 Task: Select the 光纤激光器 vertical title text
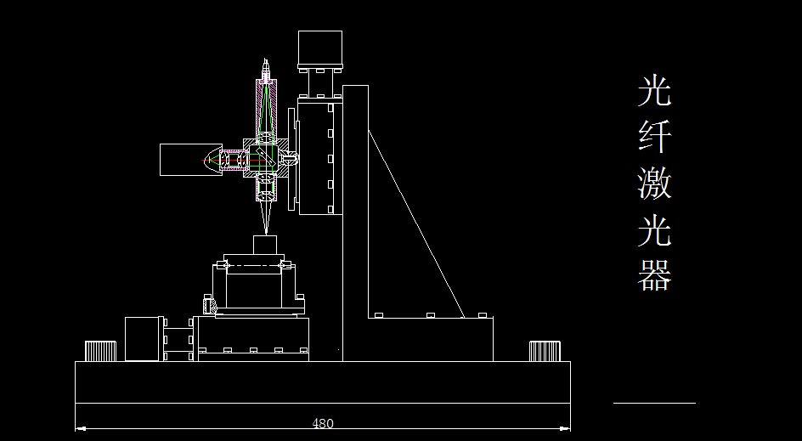(655, 183)
